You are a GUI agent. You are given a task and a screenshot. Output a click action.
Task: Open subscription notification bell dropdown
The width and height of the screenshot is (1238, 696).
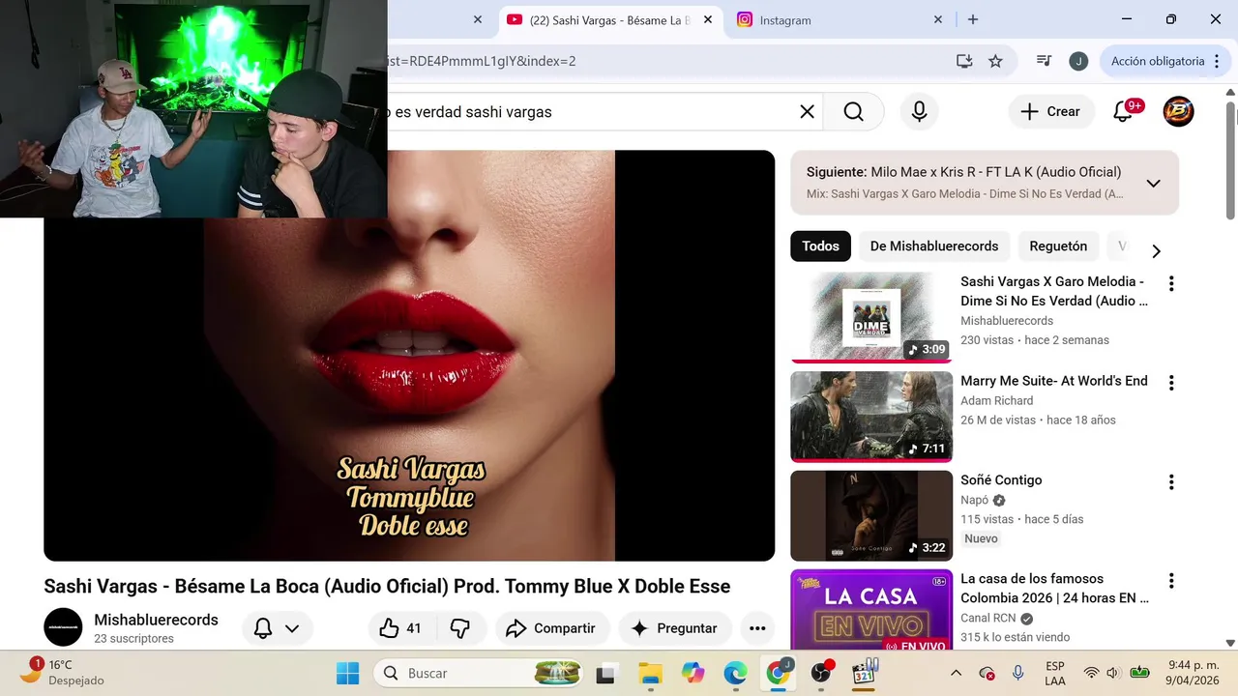tap(277, 628)
